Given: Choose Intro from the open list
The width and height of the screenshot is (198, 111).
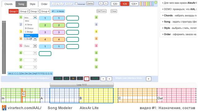Looking at the screenshot, I should coord(31,21).
